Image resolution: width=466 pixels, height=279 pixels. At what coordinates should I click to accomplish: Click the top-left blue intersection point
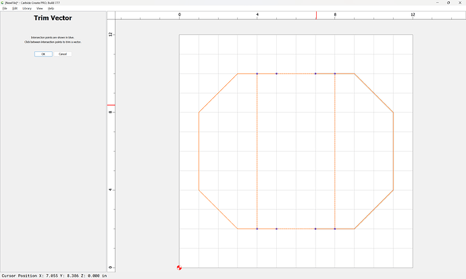(x=257, y=73)
